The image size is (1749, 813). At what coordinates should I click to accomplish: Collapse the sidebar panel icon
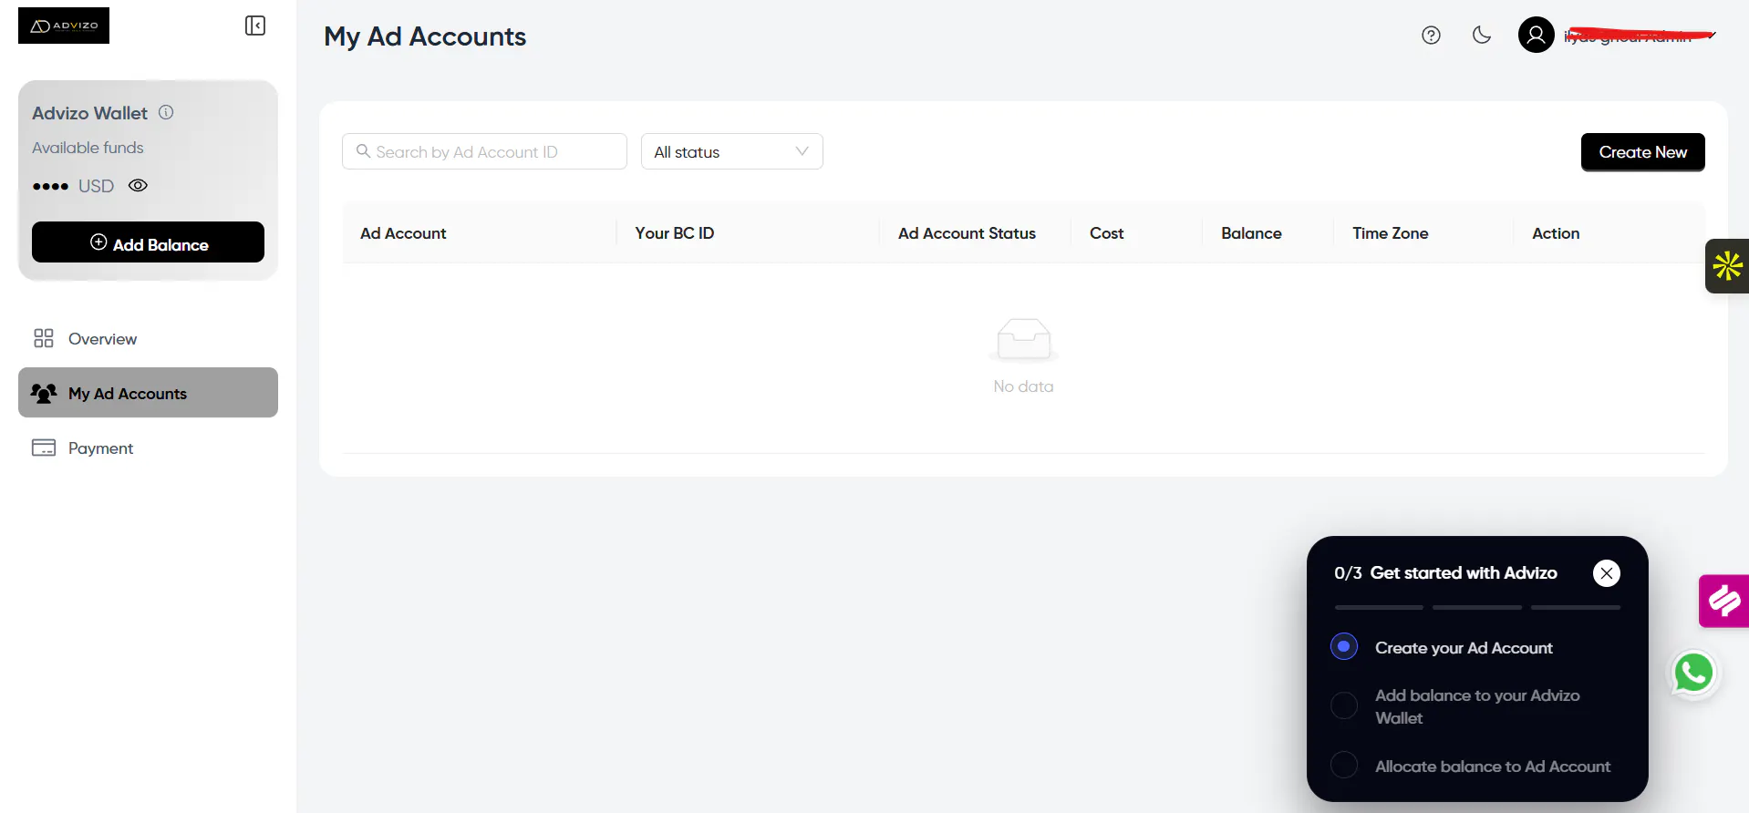(255, 26)
